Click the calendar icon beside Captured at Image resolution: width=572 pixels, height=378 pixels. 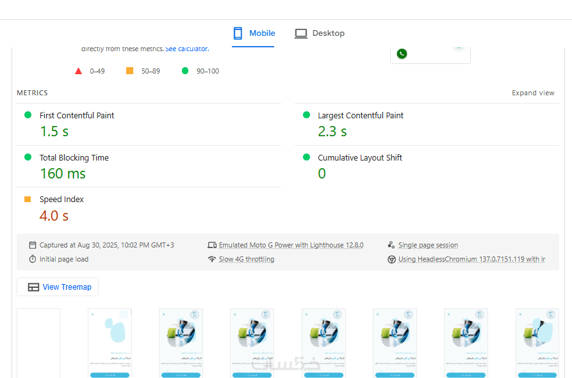coord(33,245)
